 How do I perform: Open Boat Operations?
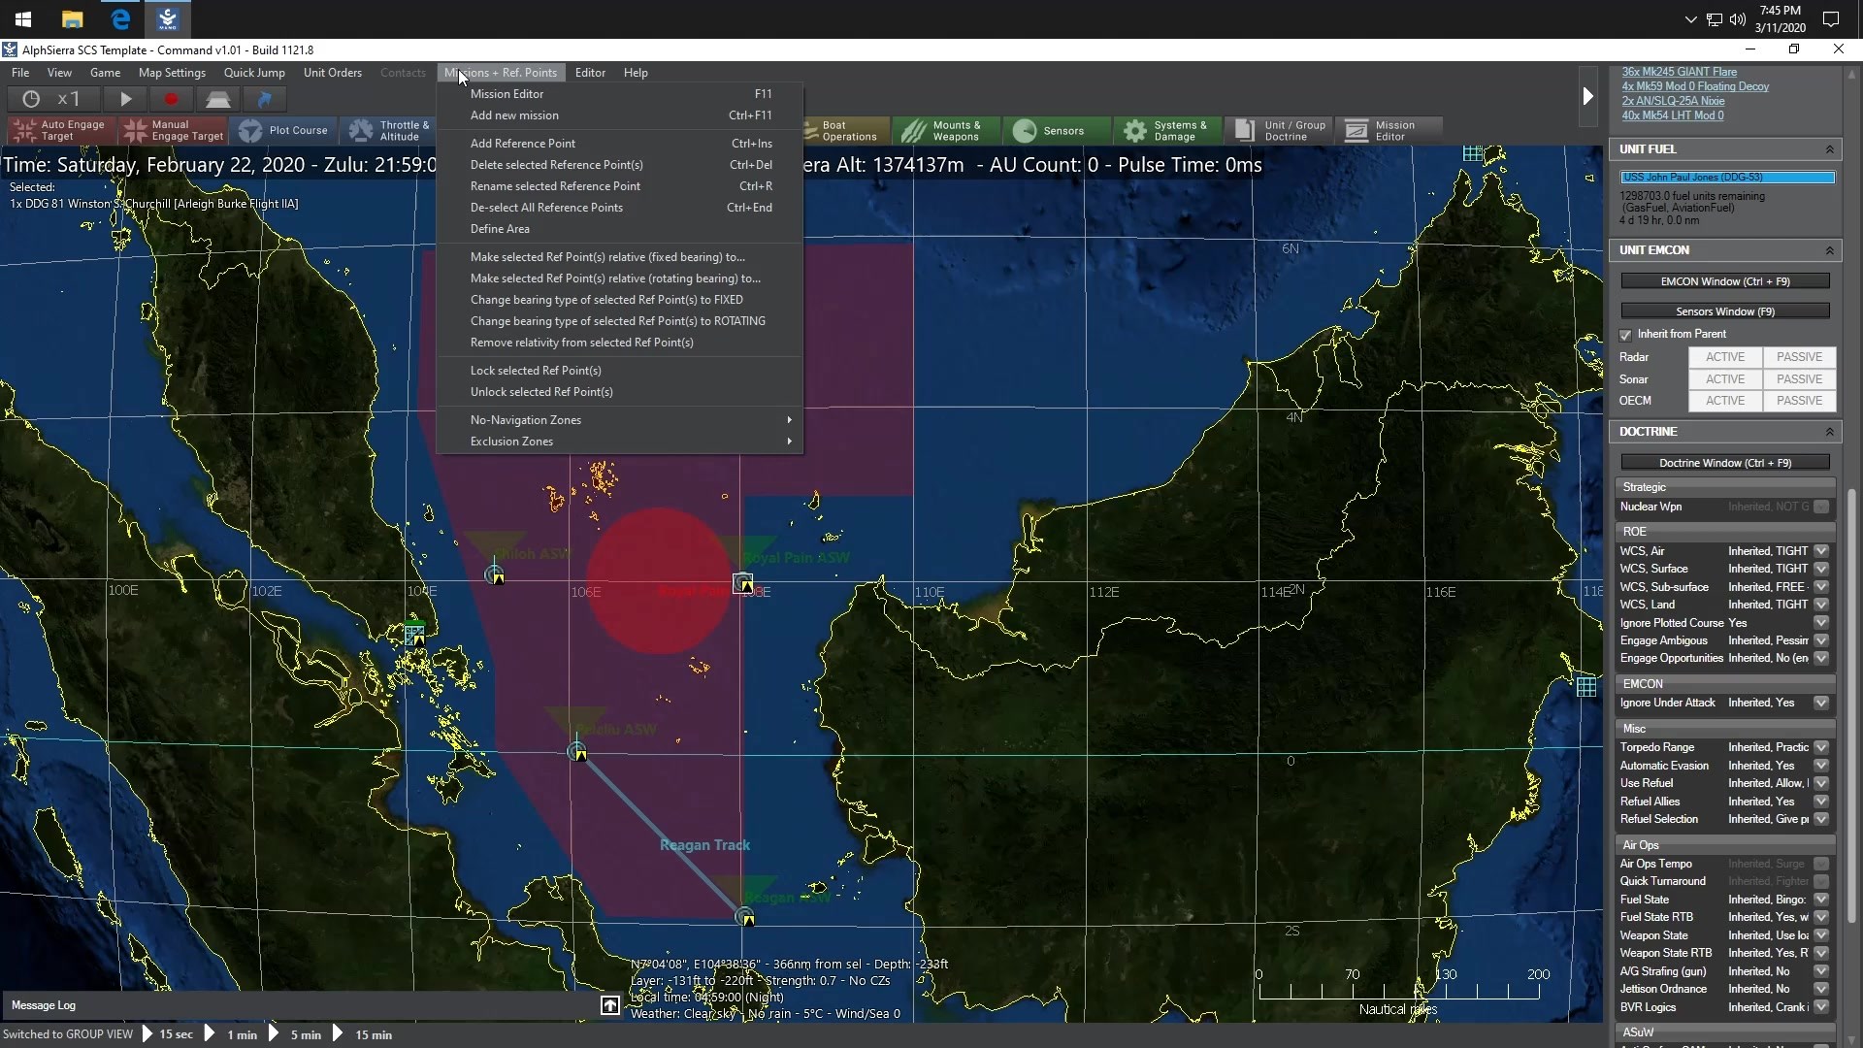pos(847,131)
